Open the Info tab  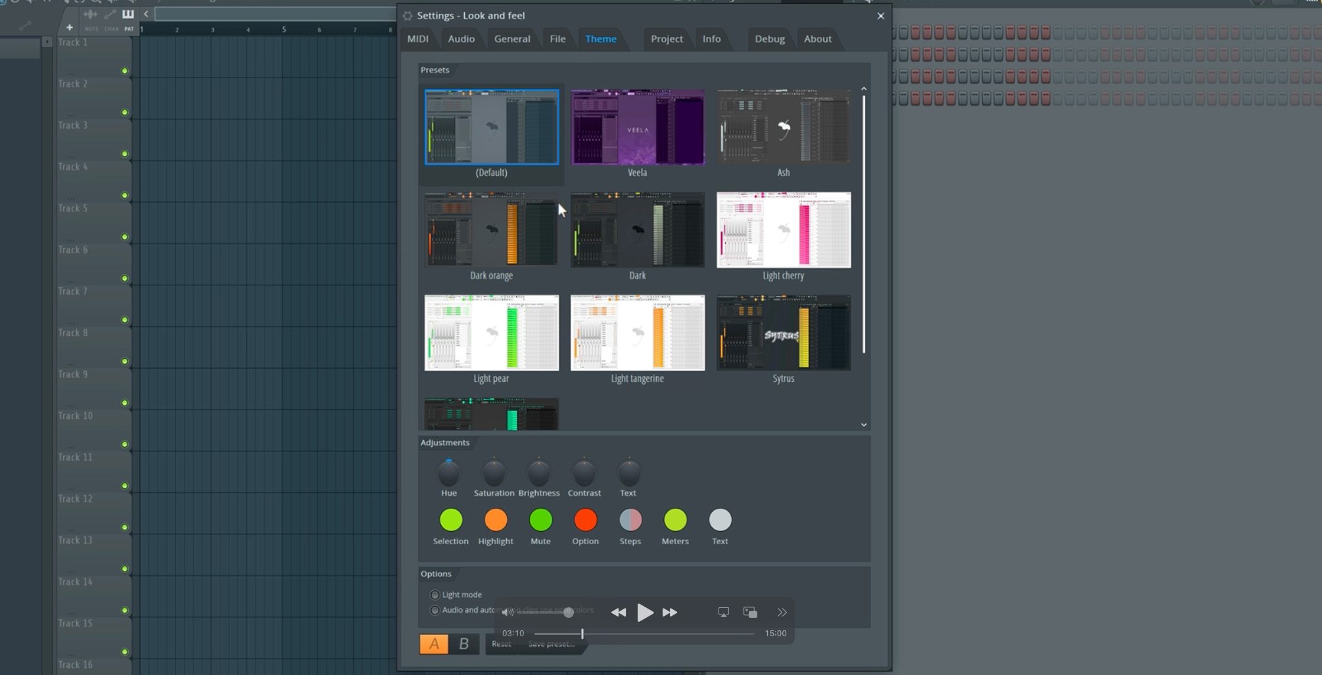pos(711,39)
